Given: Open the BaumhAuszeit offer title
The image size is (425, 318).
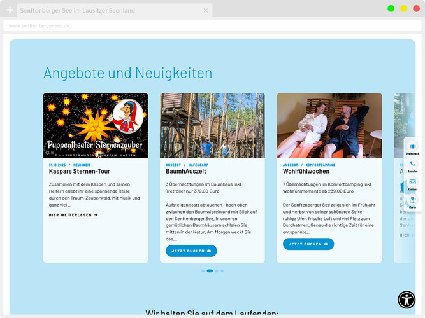Looking at the screenshot, I should coord(186,172).
